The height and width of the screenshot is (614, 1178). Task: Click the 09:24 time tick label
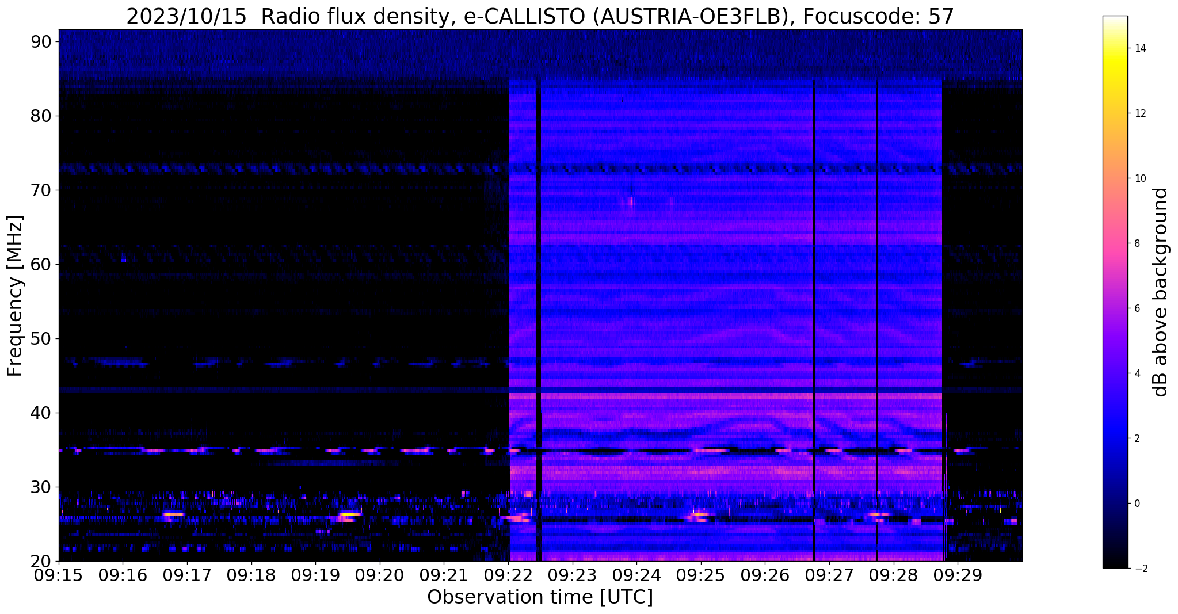636,575
